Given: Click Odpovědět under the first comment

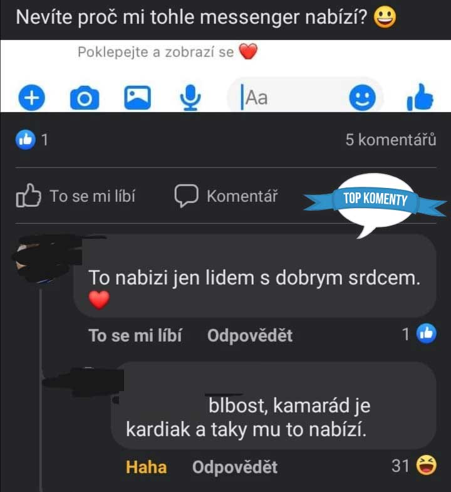Looking at the screenshot, I should 250,335.
